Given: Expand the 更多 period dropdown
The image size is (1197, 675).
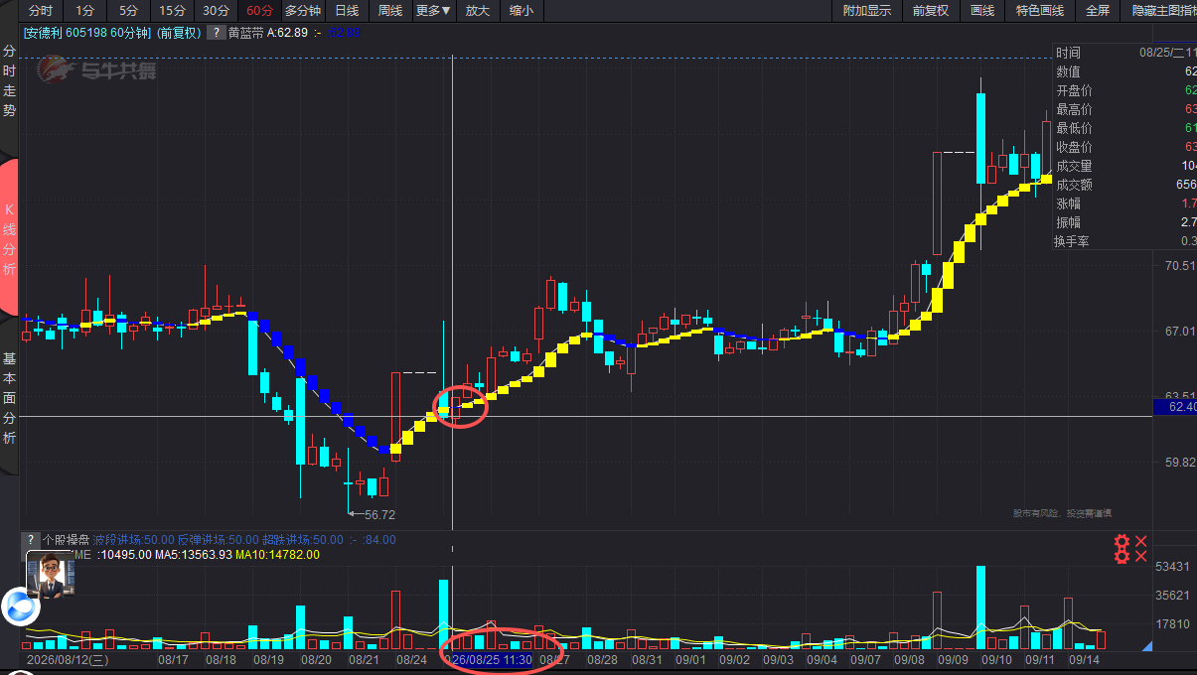Looking at the screenshot, I should [433, 11].
